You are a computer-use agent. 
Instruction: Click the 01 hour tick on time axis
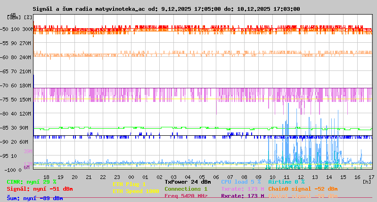pyautogui.click(x=145, y=177)
